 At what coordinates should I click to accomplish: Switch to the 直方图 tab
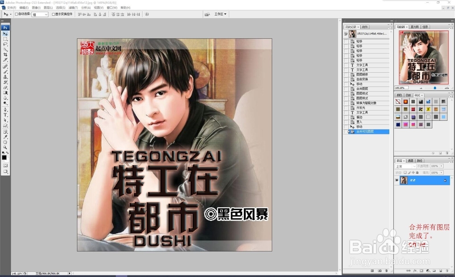coord(415,27)
